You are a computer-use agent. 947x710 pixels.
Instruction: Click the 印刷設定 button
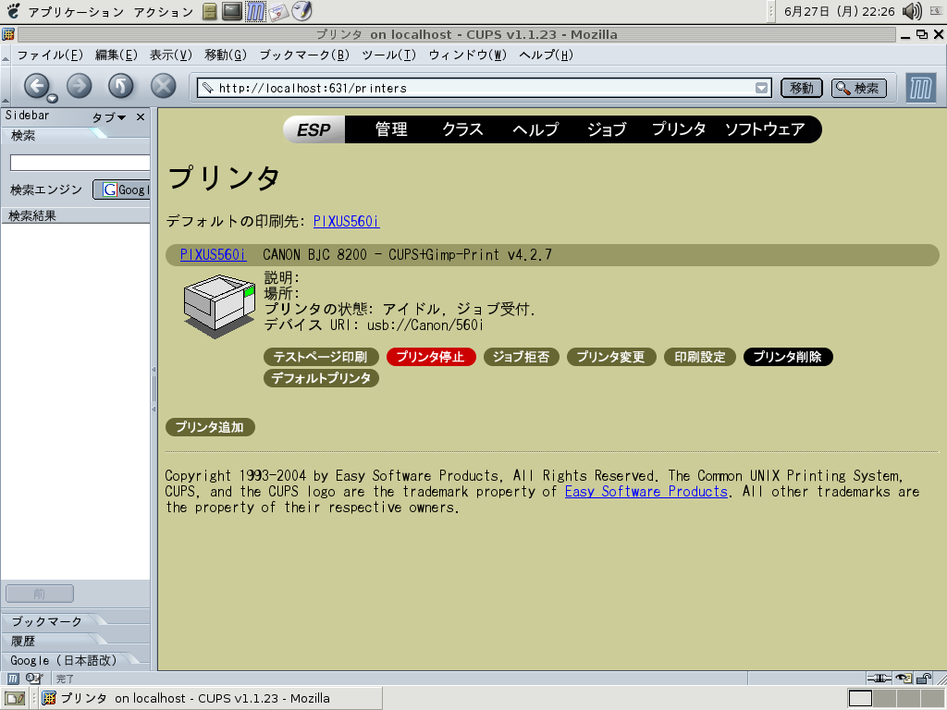pyautogui.click(x=700, y=357)
